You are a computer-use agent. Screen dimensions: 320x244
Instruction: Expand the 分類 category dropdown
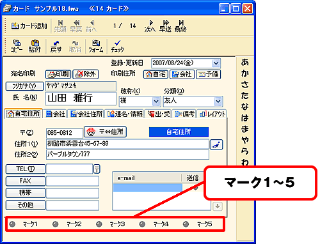pyautogui.click(x=218, y=101)
